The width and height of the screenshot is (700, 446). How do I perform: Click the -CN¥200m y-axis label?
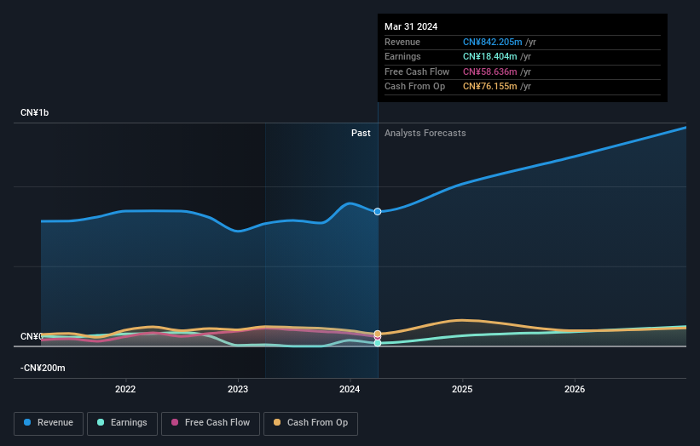pos(43,368)
